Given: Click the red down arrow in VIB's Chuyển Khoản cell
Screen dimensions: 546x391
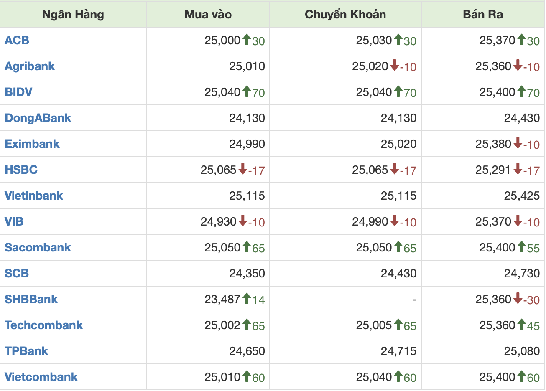Looking at the screenshot, I should [394, 221].
